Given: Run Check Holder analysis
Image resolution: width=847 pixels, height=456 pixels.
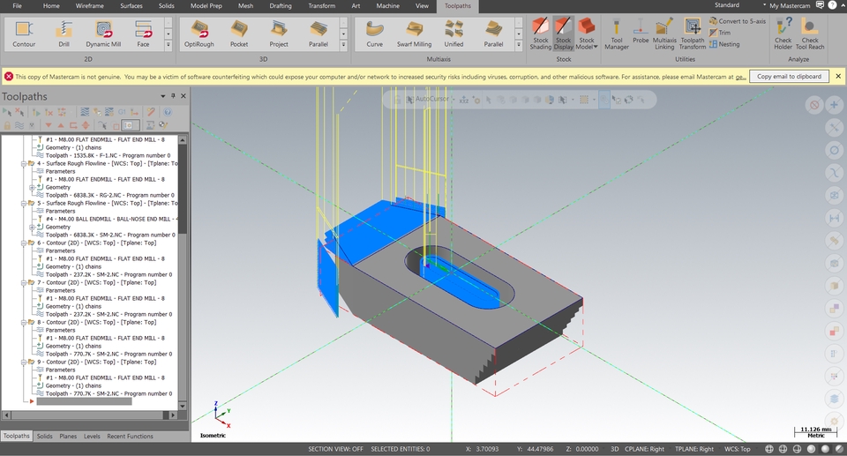Looking at the screenshot, I should click(x=783, y=34).
